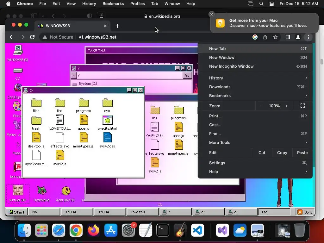Expand More Tools submenu

[255, 143]
